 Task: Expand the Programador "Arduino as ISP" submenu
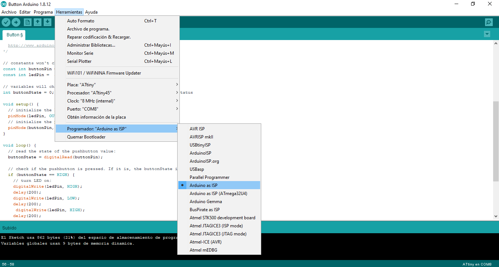[x=117, y=129]
